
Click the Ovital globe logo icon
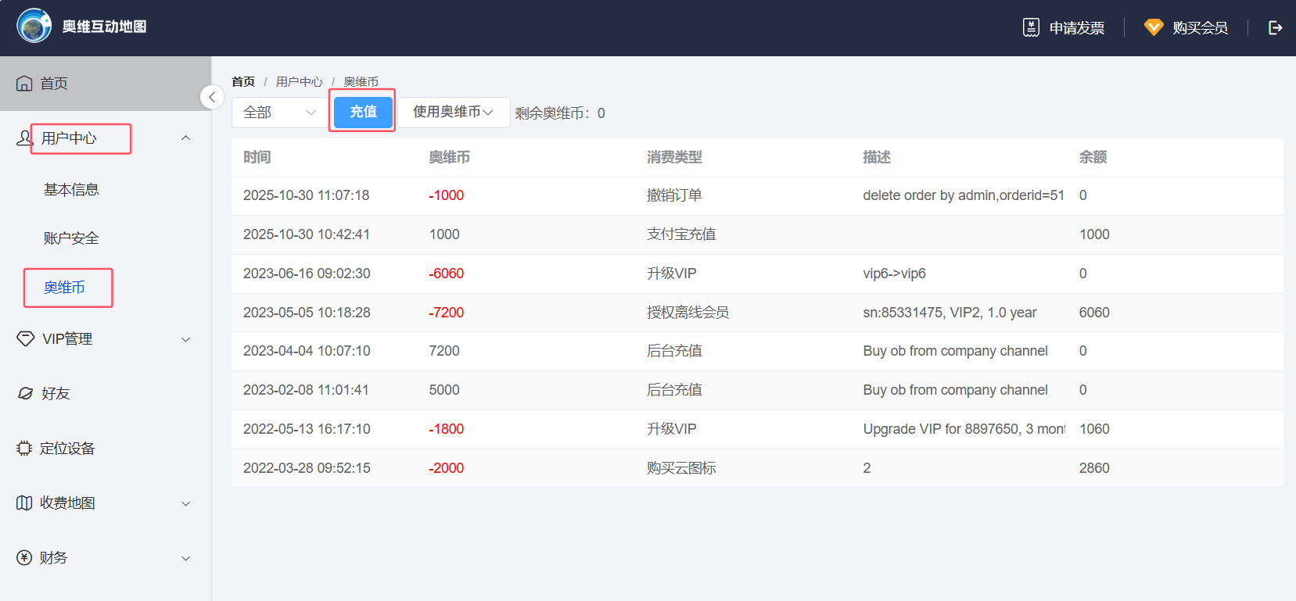point(34,27)
